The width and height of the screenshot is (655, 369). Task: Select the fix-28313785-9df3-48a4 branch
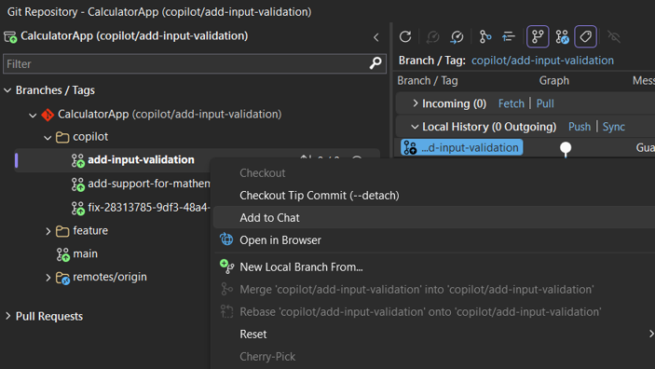pos(149,207)
